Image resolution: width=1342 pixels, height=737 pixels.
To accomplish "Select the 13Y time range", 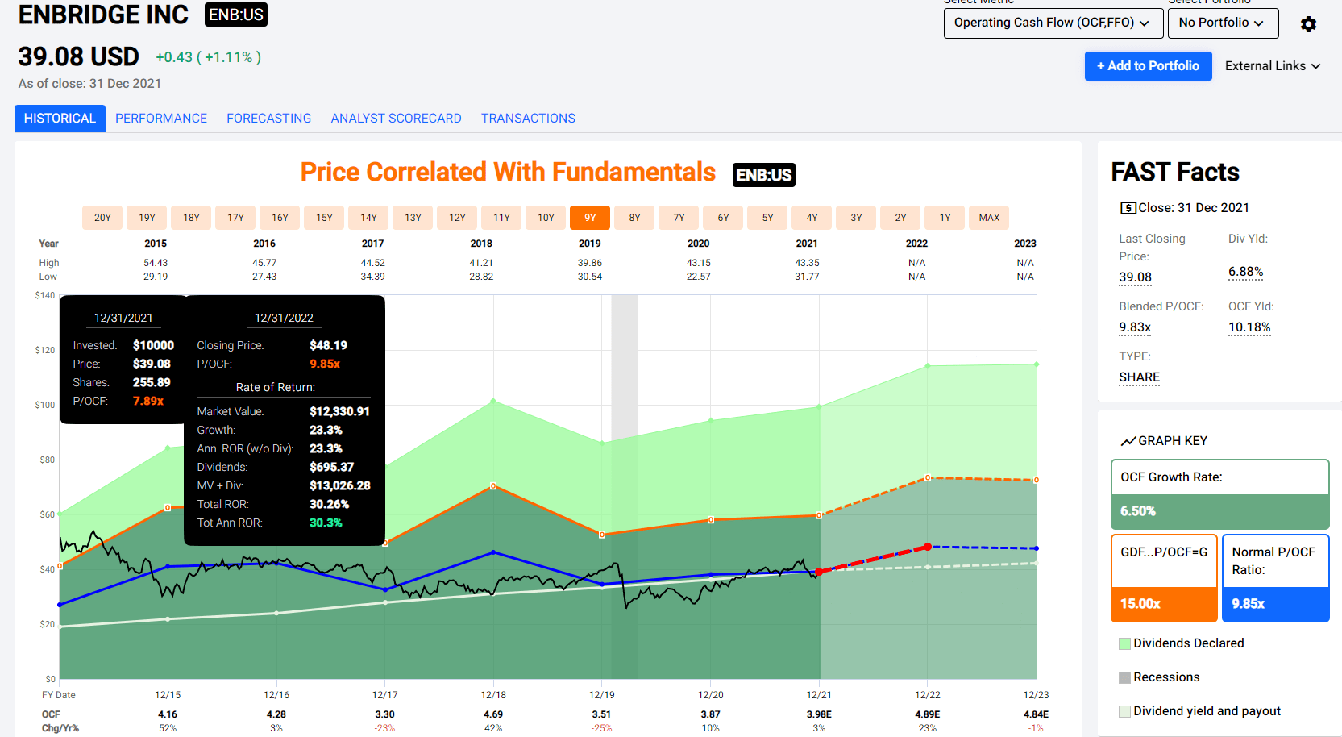I will [413, 218].
